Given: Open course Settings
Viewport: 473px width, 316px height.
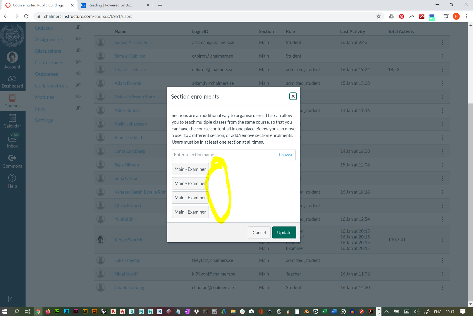Looking at the screenshot, I should coord(44,120).
